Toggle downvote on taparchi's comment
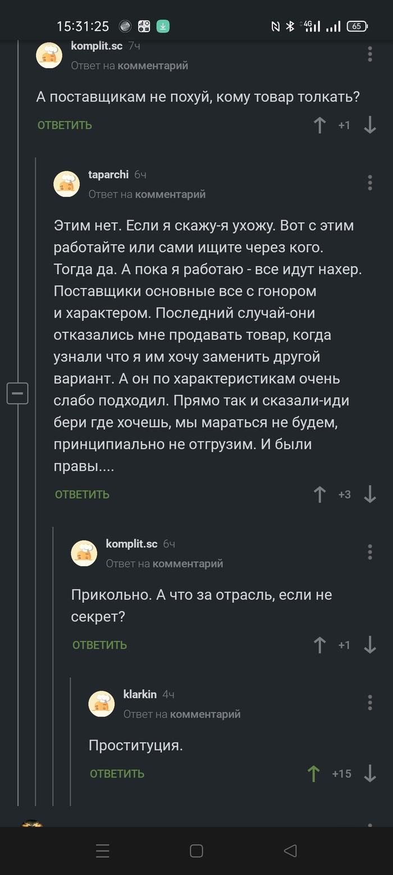393x875 pixels. click(x=371, y=494)
